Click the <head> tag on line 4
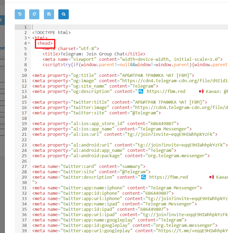The width and height of the screenshot is (228, 233). click(45, 43)
